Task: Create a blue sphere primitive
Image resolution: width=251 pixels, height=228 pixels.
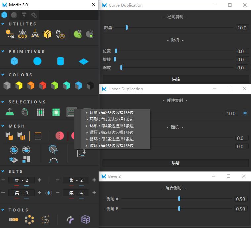Action: point(37,61)
